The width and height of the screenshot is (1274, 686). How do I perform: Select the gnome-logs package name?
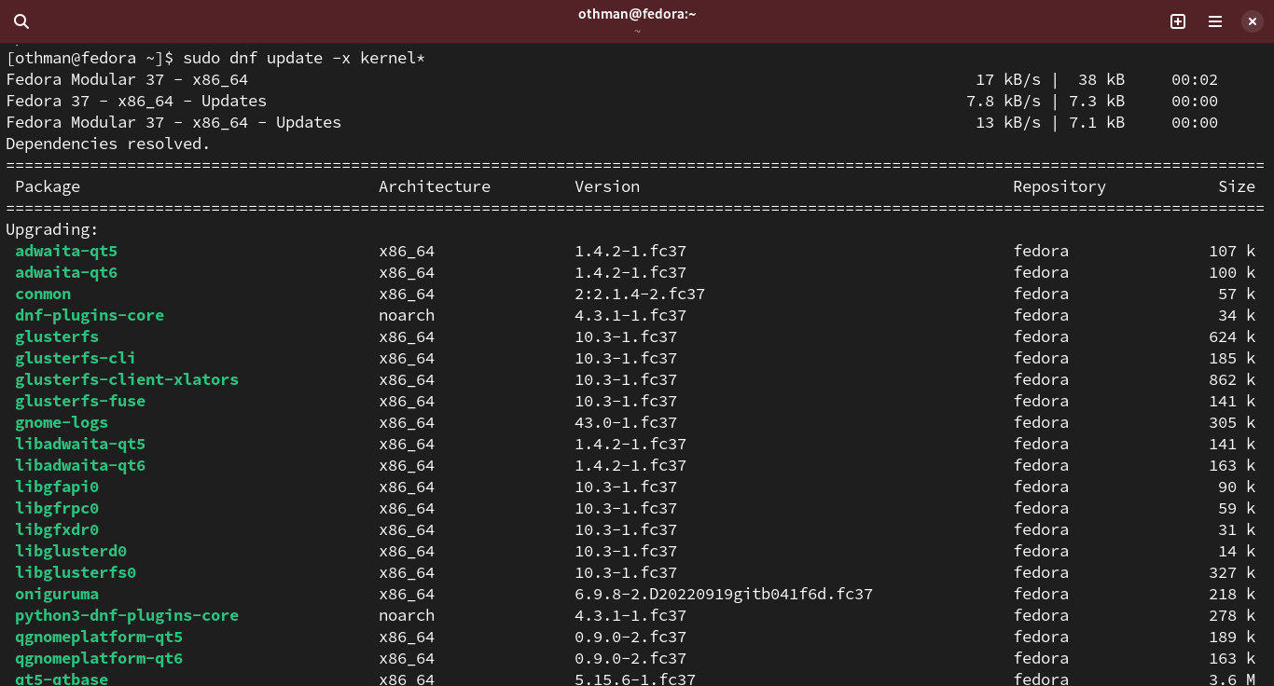click(62, 422)
